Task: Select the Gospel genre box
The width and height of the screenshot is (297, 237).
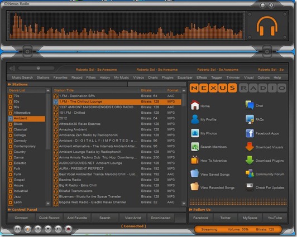Action: [x=11, y=180]
